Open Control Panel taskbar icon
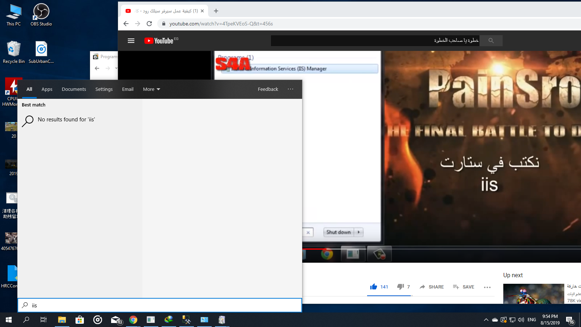This screenshot has width=581, height=327. (x=204, y=320)
